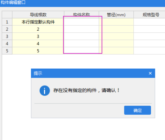Click the 管径(mm) cell in row 5
Image resolution: width=165 pixels, height=140 pixels.
[116, 51]
